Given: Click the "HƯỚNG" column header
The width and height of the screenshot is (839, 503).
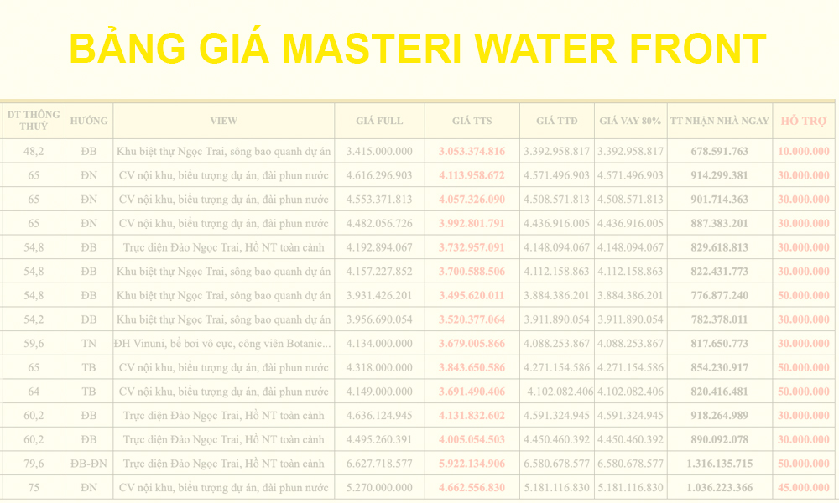Looking at the screenshot, I should click(x=89, y=121).
